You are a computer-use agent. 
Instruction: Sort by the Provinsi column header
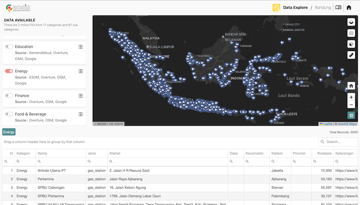[x=301, y=153]
